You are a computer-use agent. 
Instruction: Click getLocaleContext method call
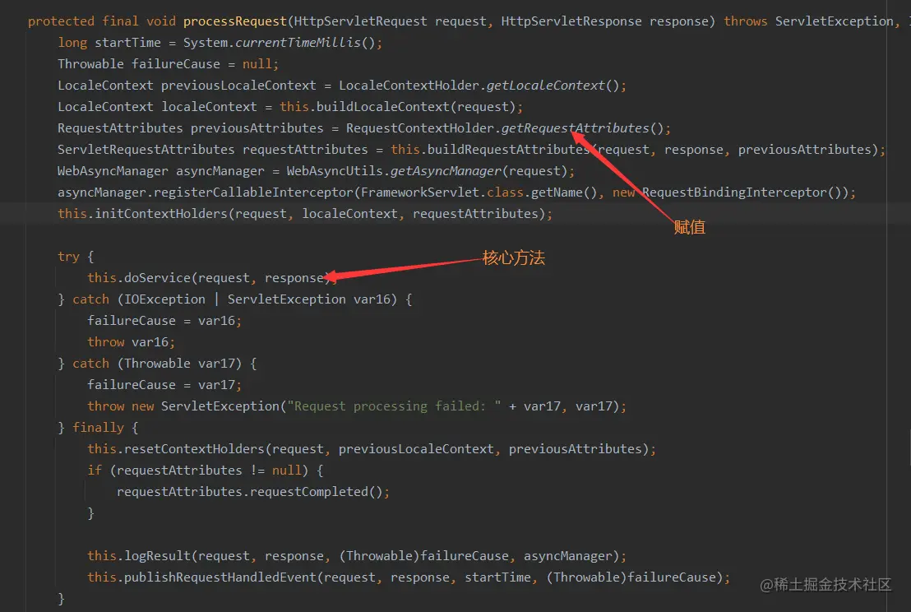click(546, 86)
